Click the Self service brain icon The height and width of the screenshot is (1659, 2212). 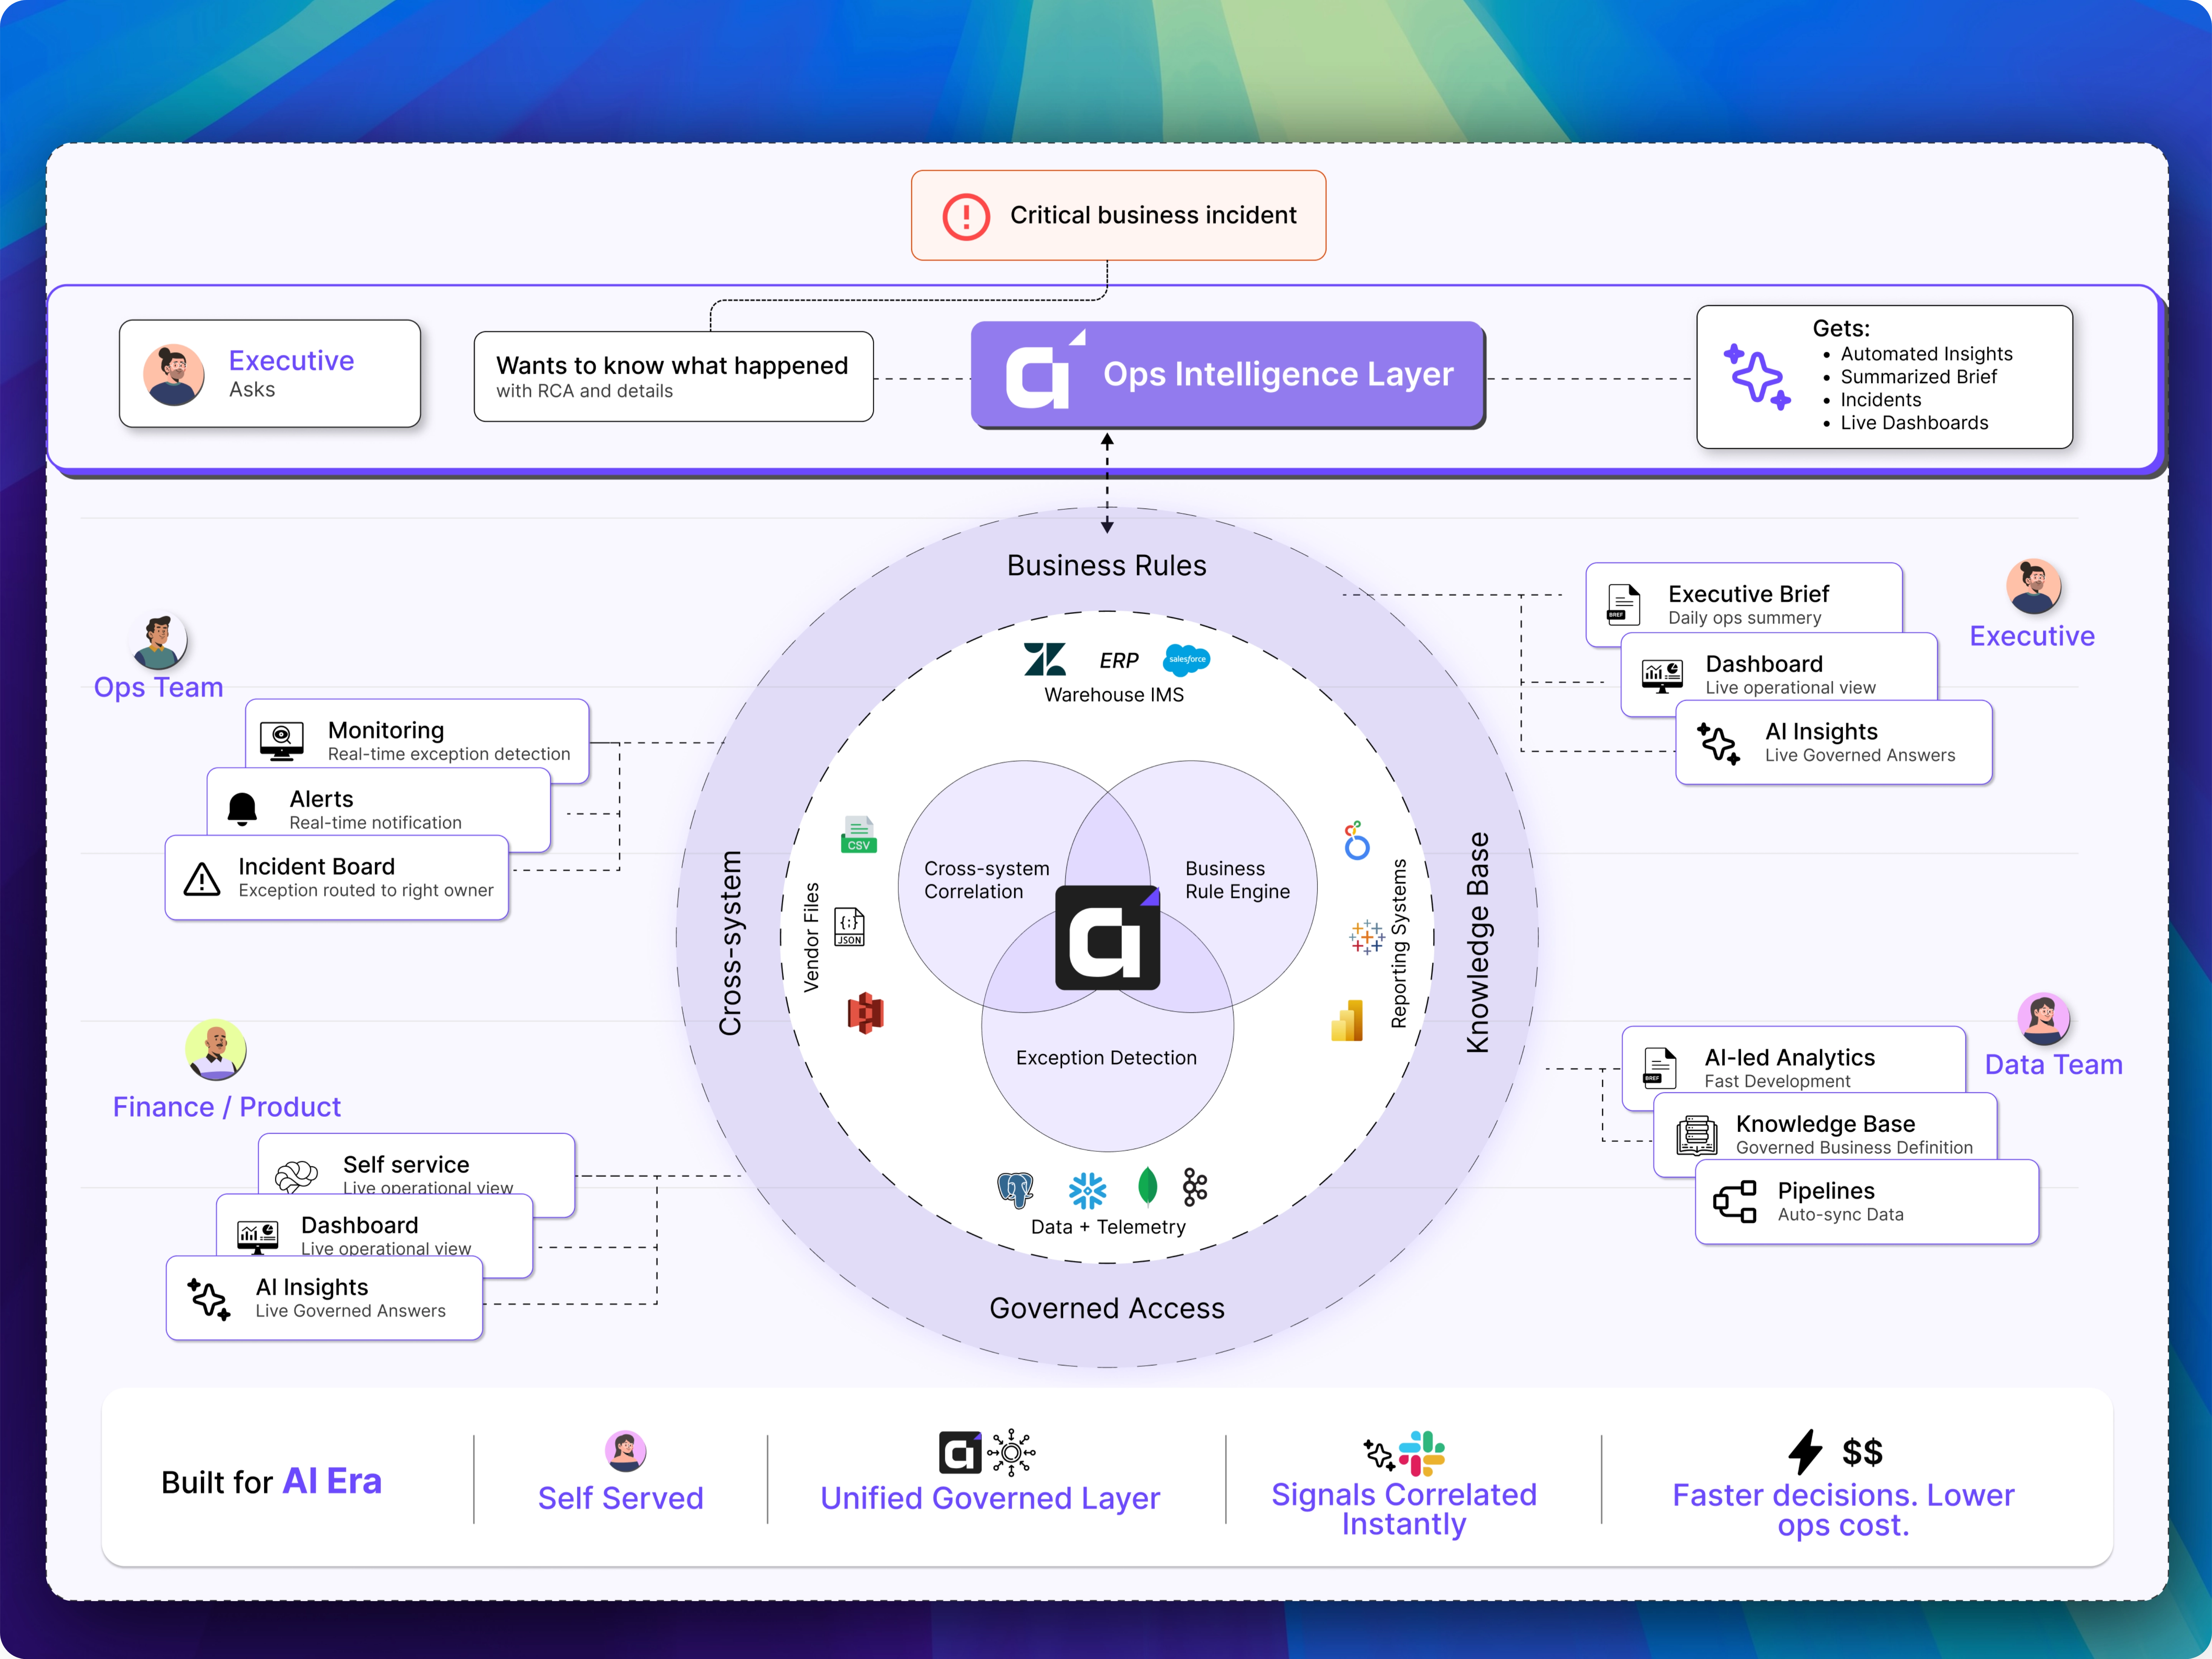(297, 1176)
